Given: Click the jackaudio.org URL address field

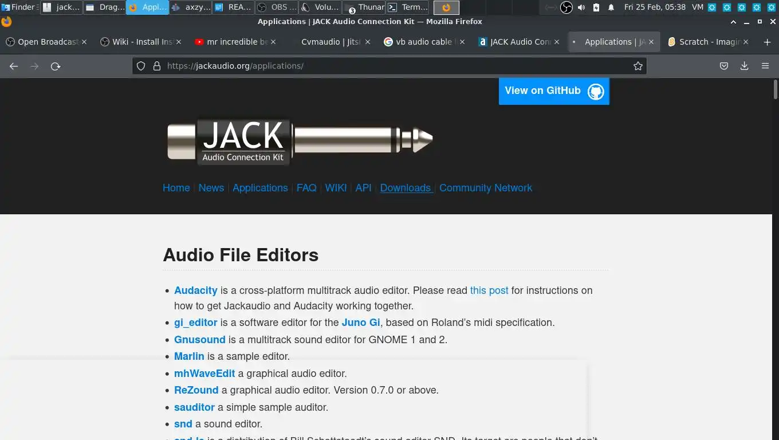Looking at the screenshot, I should pos(389,66).
